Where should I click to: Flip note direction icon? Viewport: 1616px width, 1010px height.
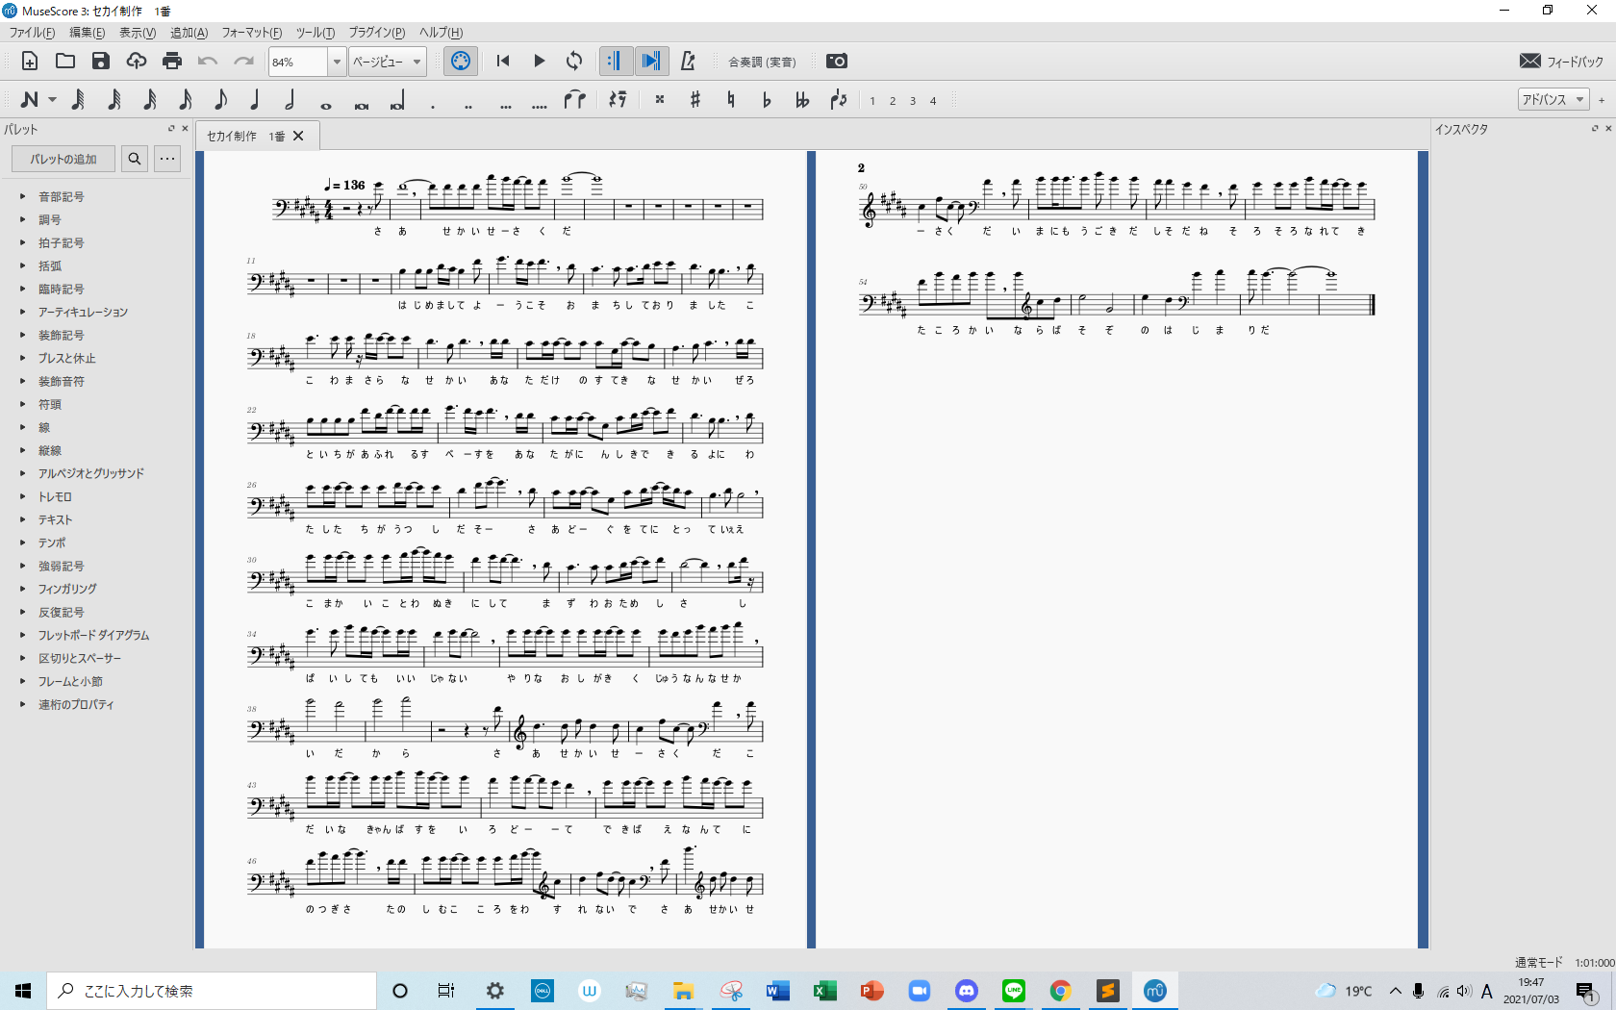839,99
